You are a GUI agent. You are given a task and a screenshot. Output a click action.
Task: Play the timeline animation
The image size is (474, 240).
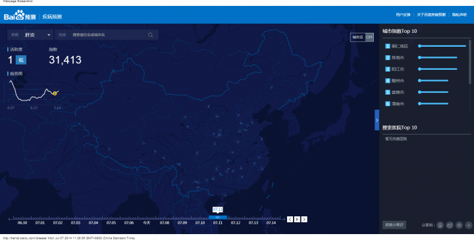click(x=297, y=219)
